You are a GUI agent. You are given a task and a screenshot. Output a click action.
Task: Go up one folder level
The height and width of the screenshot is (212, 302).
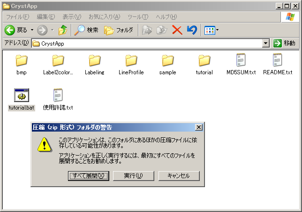click(63, 30)
